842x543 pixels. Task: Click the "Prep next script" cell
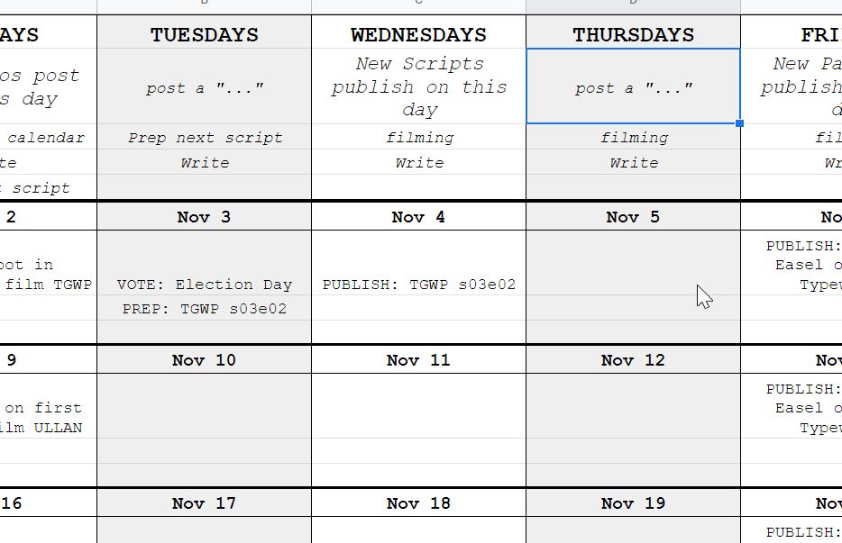pos(205,138)
